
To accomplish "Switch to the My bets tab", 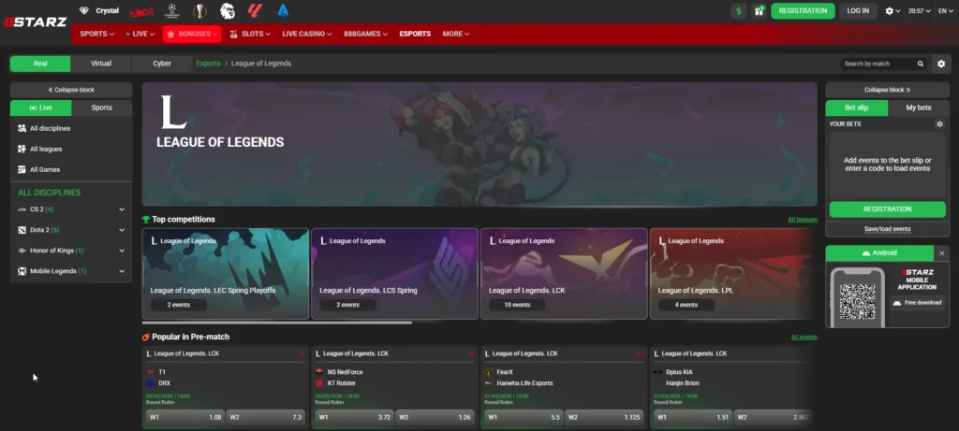I will (918, 108).
